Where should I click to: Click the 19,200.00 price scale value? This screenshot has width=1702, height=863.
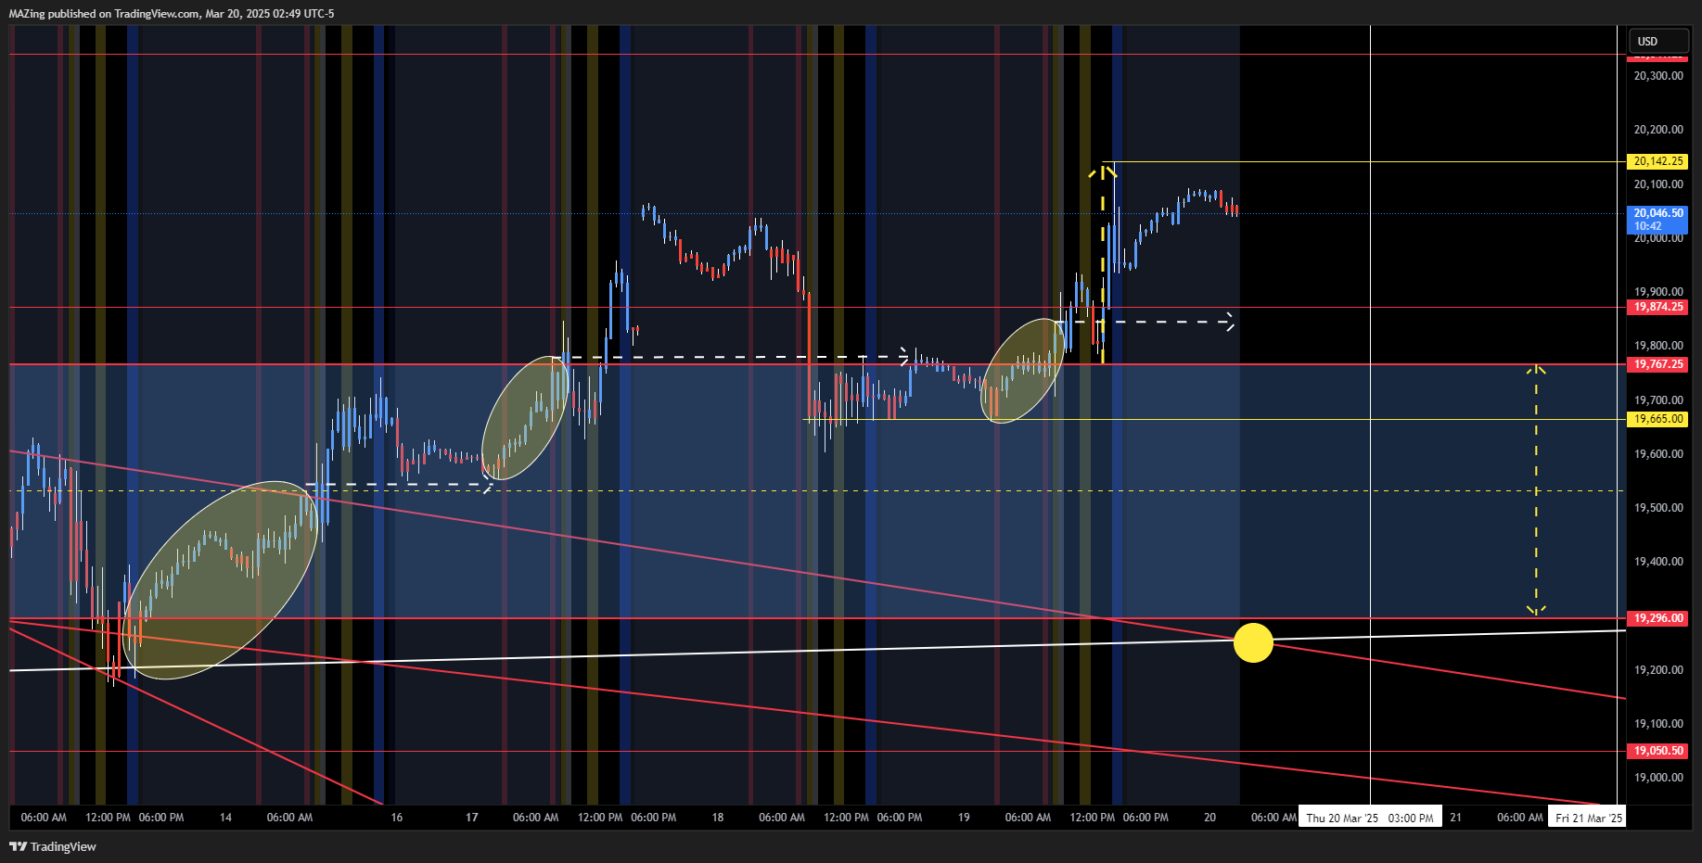pos(1658,670)
